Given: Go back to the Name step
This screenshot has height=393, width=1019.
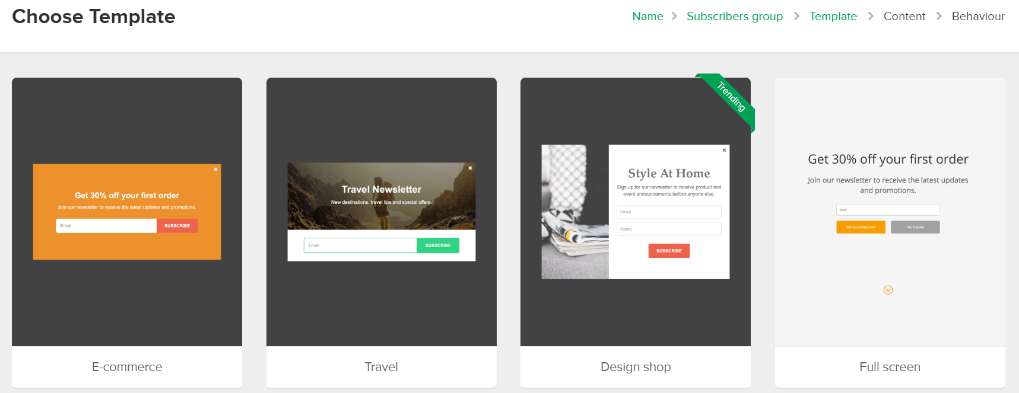Looking at the screenshot, I should click(x=647, y=17).
